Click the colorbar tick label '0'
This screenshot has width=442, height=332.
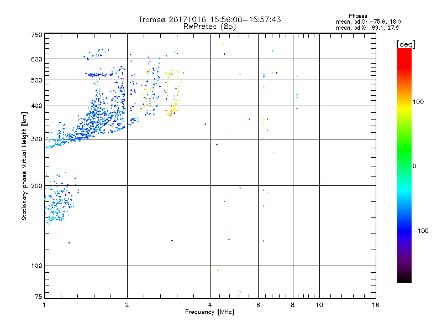tap(414, 167)
